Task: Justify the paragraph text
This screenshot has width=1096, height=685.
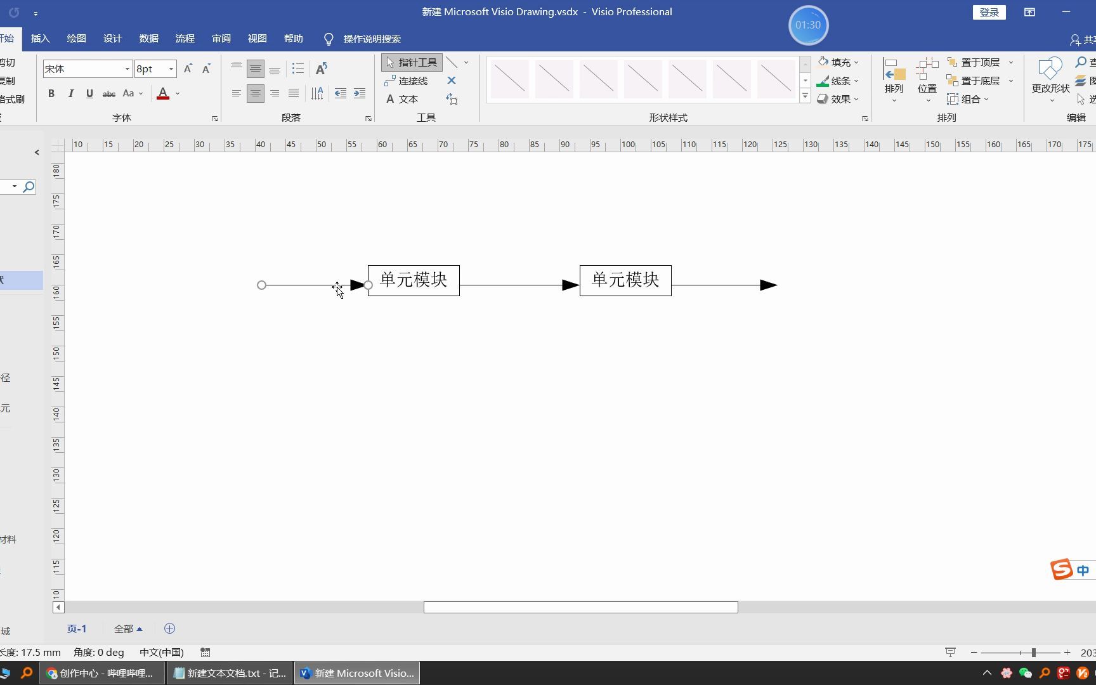Action: click(294, 93)
